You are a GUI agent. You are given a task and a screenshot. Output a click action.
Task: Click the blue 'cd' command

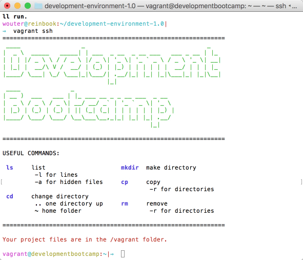pos(10,196)
